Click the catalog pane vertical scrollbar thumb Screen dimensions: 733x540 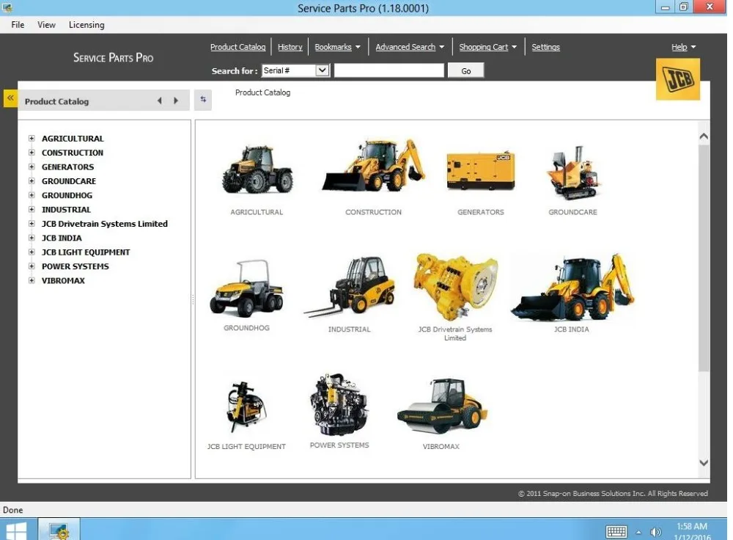[704, 258]
